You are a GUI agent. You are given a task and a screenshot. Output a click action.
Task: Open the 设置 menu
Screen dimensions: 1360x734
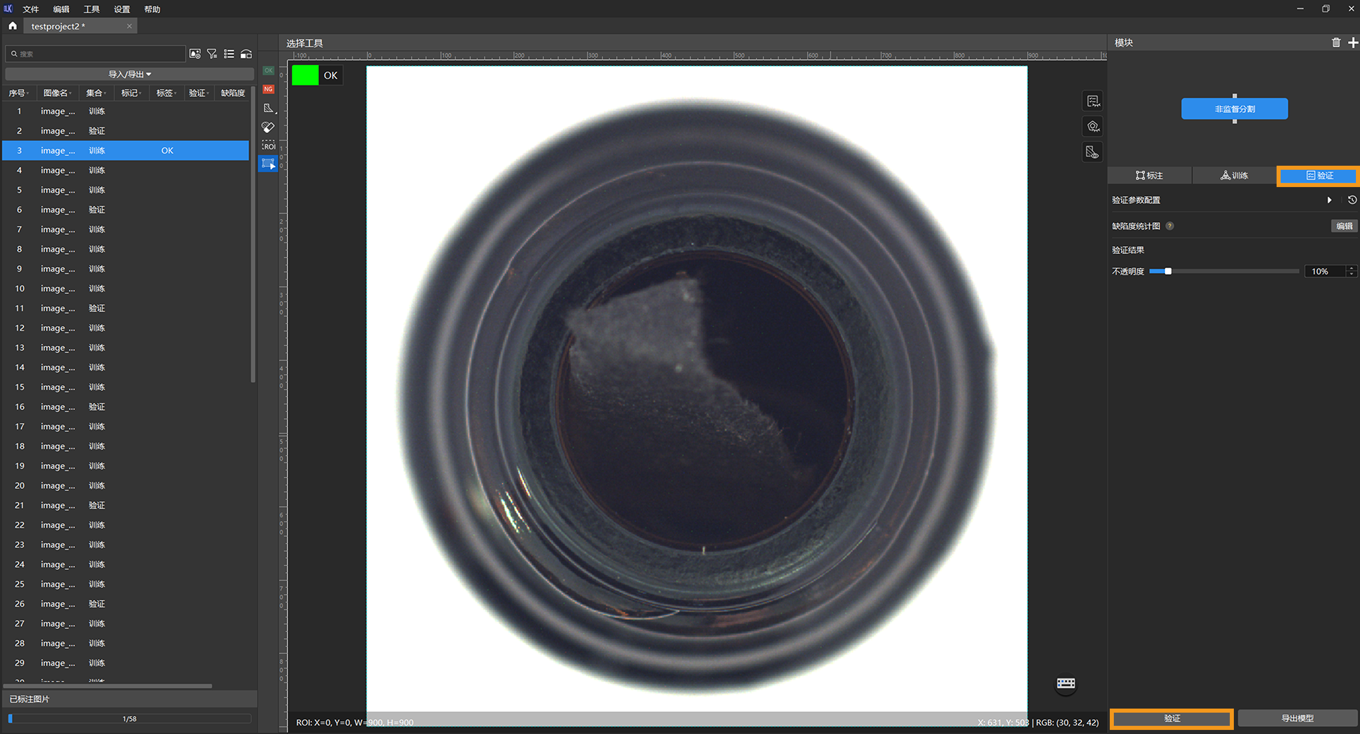(122, 9)
